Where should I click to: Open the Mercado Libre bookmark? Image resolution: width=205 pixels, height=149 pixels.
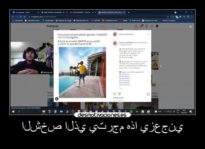[81, 21]
